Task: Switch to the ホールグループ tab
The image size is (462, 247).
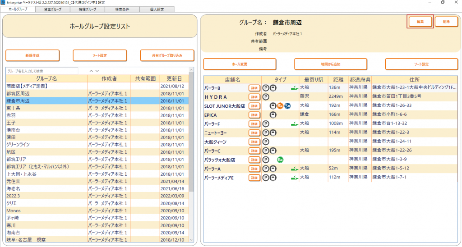Action: (18, 9)
